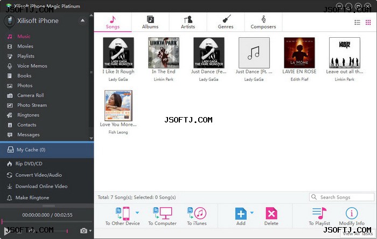The width and height of the screenshot is (377, 239).
Task: Select the I Like It Rough album cover
Action: point(118,52)
